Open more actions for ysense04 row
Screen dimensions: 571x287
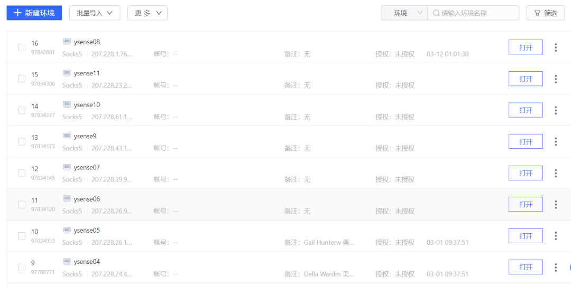click(x=556, y=267)
